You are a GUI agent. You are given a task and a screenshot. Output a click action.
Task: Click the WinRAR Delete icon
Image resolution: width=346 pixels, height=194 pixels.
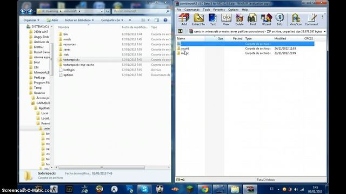pos(239,19)
